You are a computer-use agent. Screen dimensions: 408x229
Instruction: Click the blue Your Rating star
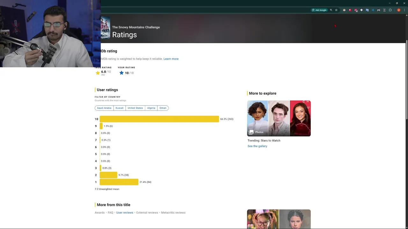pyautogui.click(x=121, y=73)
